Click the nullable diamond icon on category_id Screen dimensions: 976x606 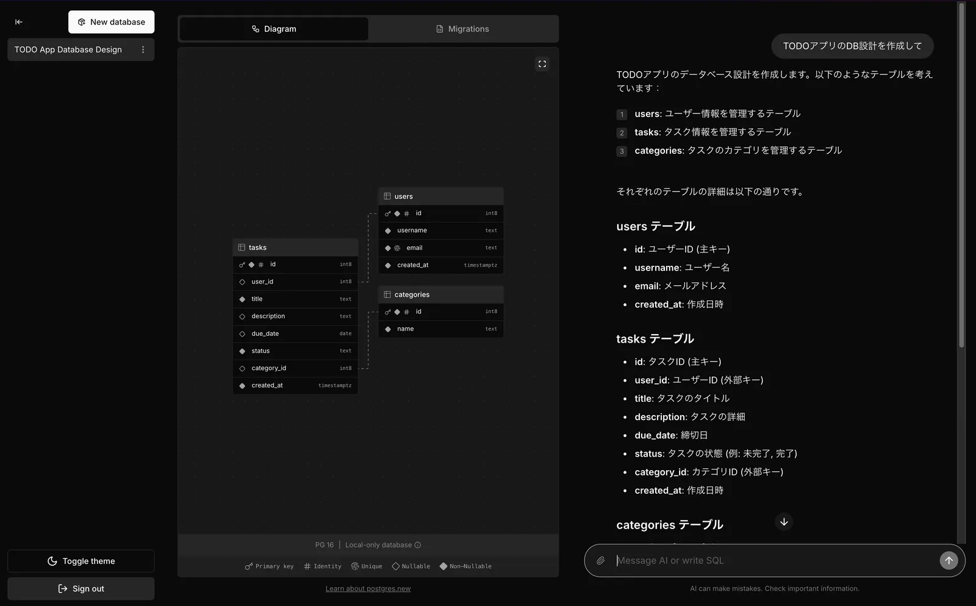[242, 368]
